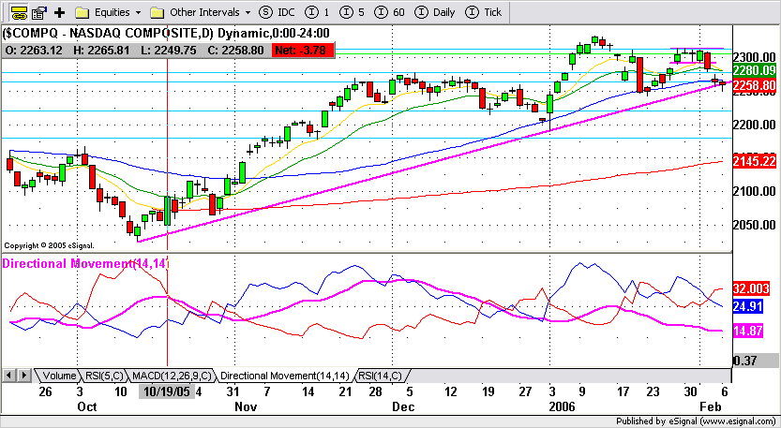
Task: Click the C: 2258.80 close value
Action: coord(233,51)
